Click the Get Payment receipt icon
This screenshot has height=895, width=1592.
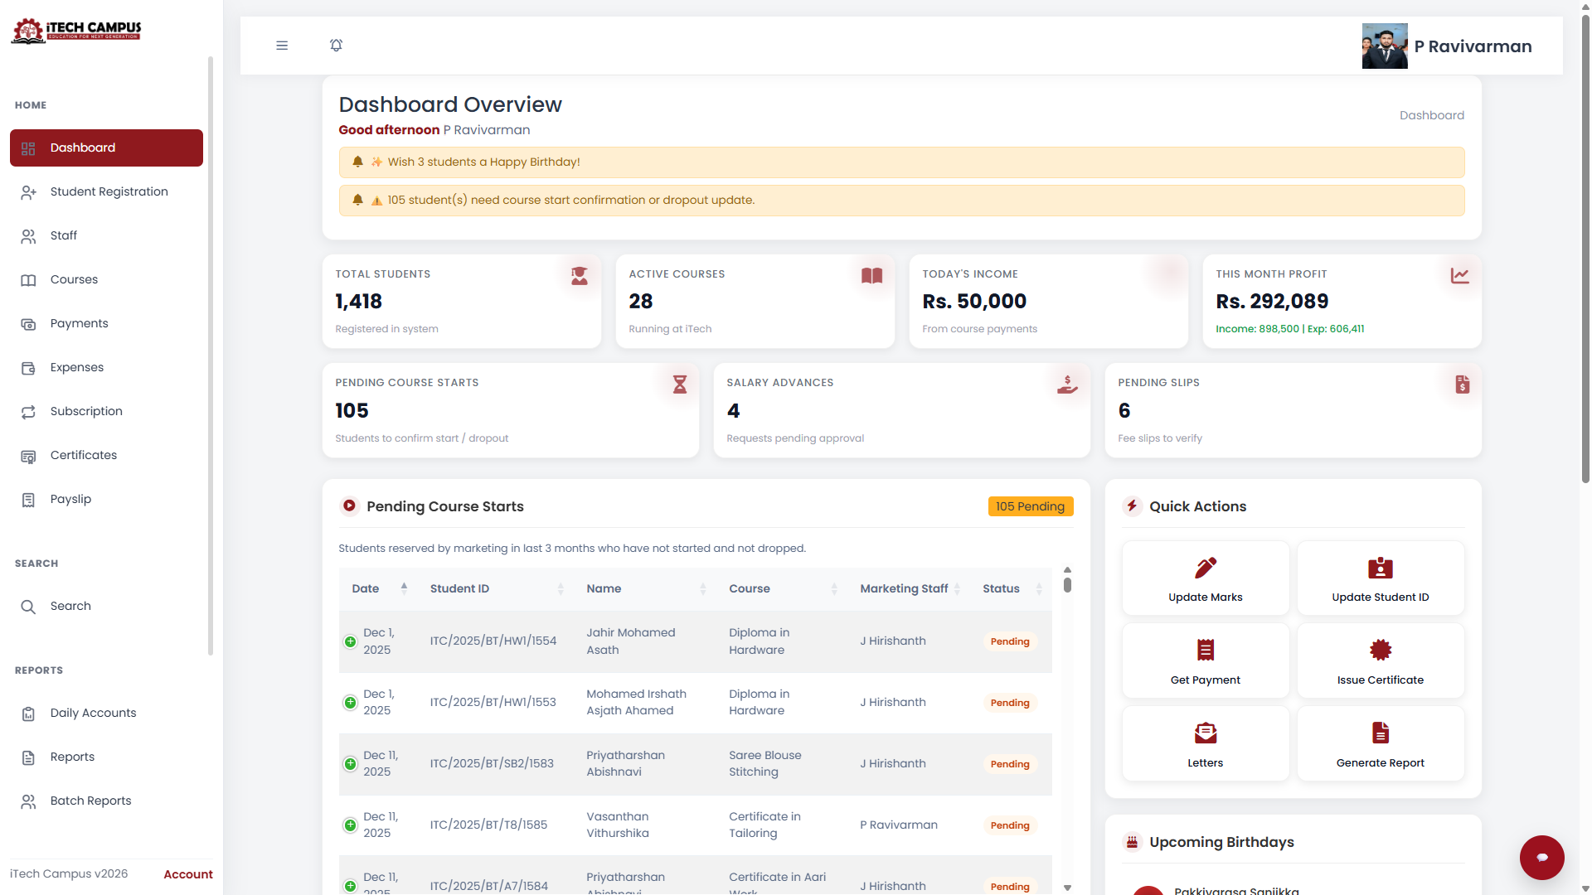tap(1205, 650)
